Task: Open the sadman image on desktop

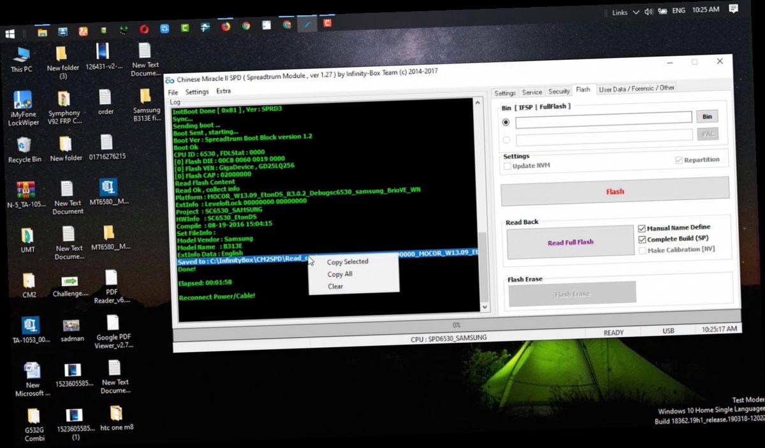Action: 72,330
